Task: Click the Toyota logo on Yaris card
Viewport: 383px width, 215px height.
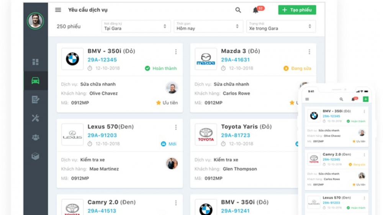Action: [206, 134]
